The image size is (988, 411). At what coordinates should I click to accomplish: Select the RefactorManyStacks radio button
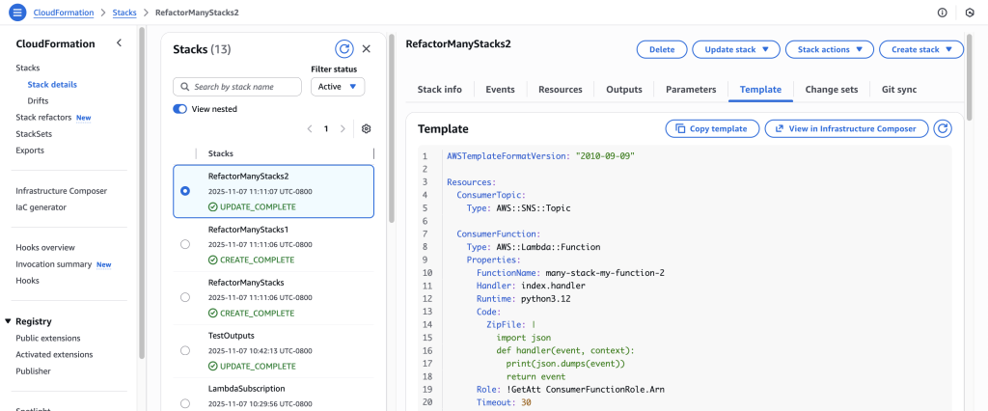(185, 297)
